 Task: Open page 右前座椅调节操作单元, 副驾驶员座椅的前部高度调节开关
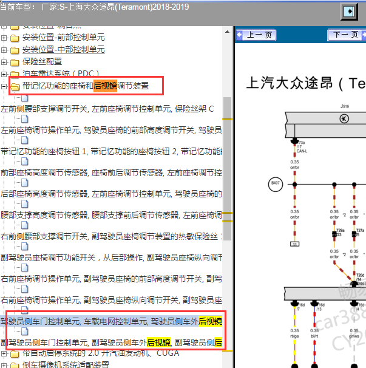pyautogui.click(x=111, y=279)
